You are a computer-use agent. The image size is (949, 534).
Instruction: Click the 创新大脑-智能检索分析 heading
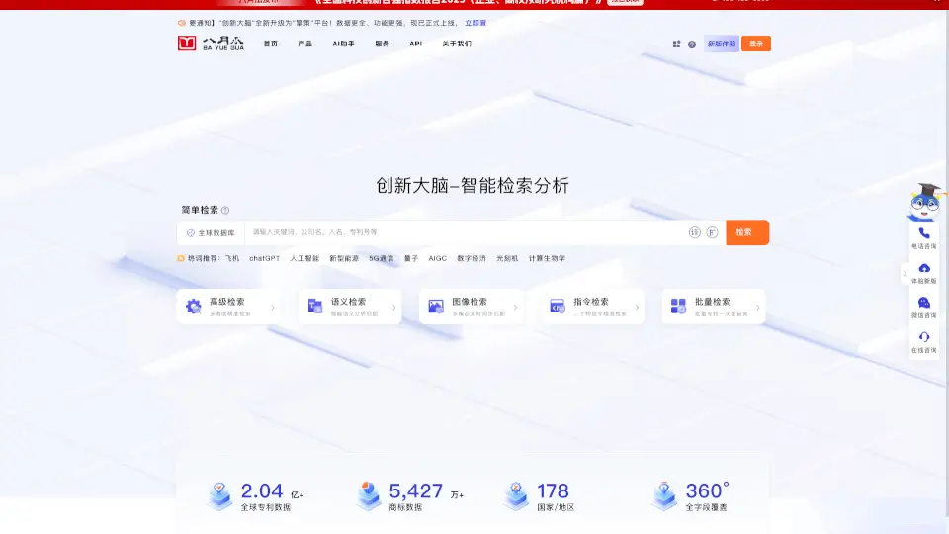pos(473,185)
